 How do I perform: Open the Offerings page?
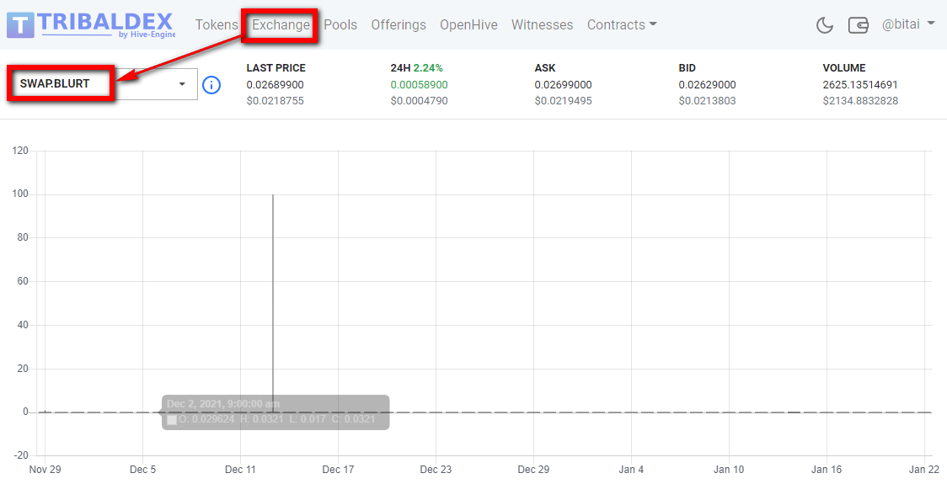(399, 24)
